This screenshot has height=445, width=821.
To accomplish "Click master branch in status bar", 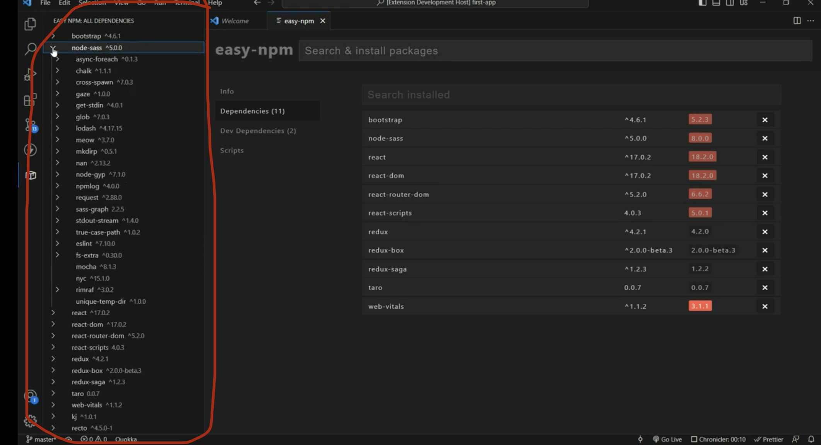I will pos(41,439).
